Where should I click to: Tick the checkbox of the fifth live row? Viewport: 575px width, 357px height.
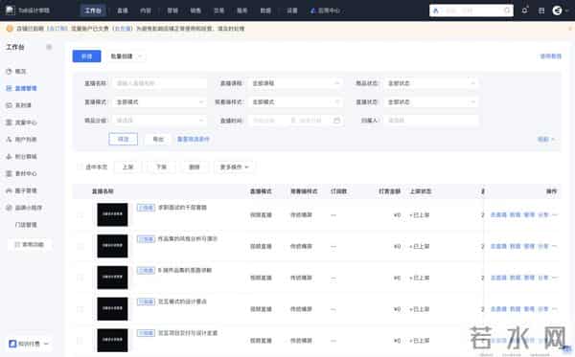pos(80,341)
